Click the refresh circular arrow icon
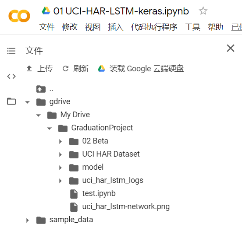Screen dimensions: 242x245 (65, 69)
